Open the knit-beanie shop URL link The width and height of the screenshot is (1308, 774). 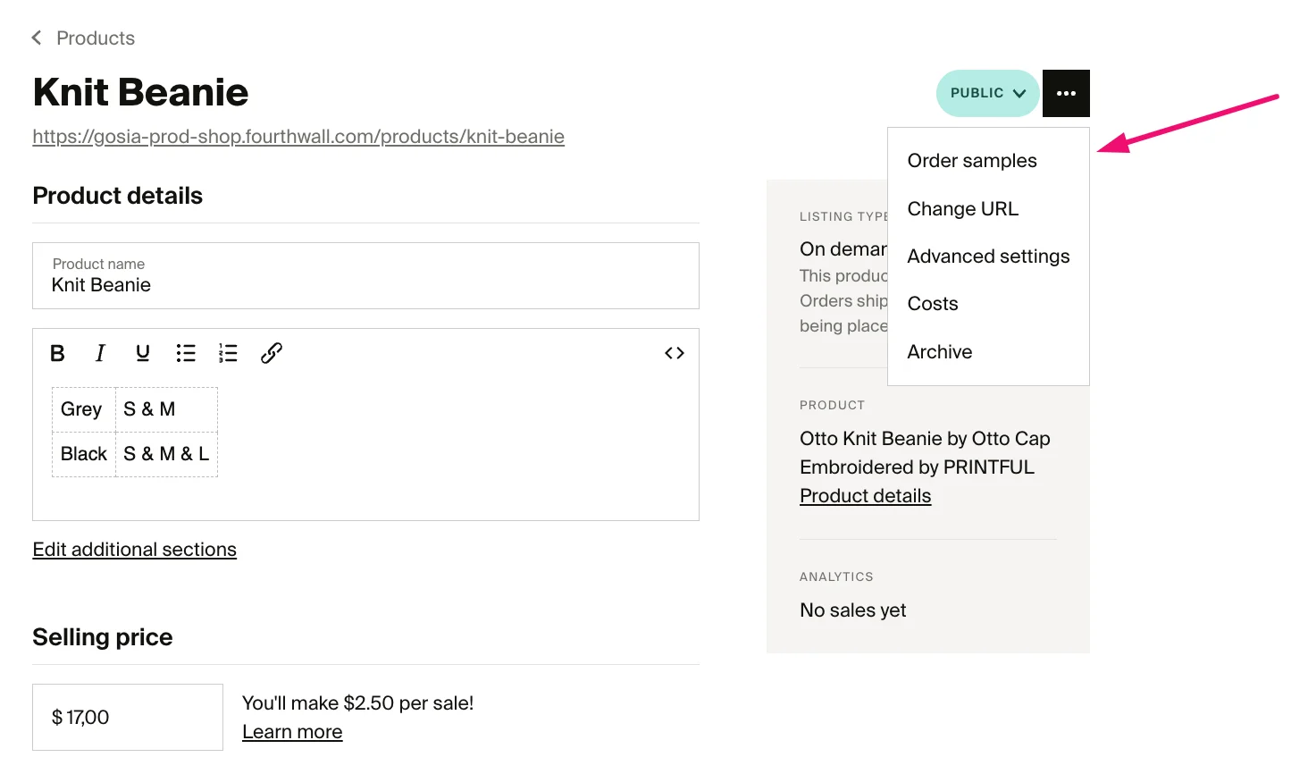pos(298,137)
